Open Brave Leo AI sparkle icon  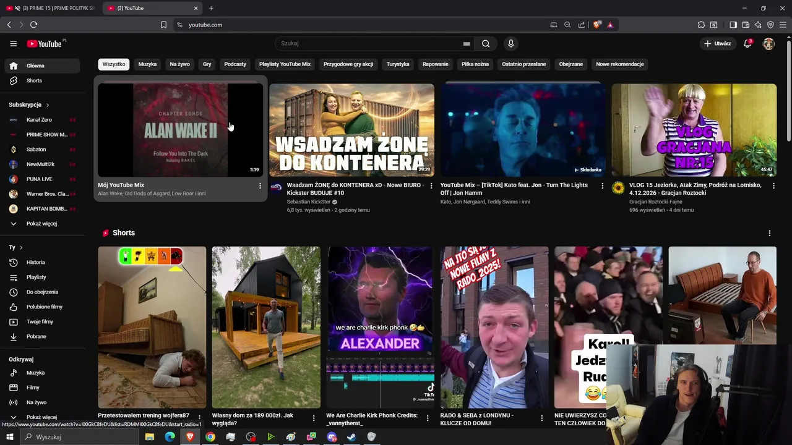coord(758,25)
